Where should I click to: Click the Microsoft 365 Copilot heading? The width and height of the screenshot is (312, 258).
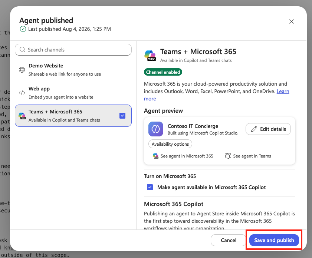pyautogui.click(x=174, y=204)
